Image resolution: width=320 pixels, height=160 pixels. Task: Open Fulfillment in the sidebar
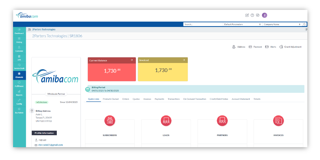19,84
